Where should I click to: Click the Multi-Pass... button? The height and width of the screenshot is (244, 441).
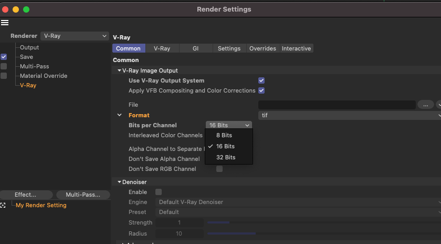point(83,195)
